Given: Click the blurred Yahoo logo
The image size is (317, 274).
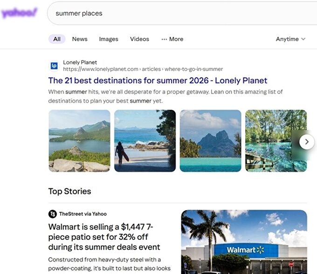Looking at the screenshot, I should pos(19,13).
